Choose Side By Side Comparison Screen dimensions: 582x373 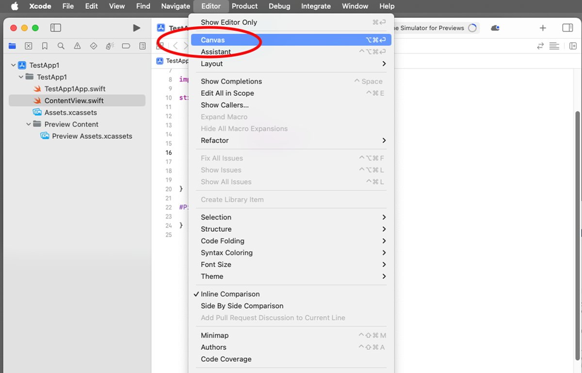click(291, 306)
